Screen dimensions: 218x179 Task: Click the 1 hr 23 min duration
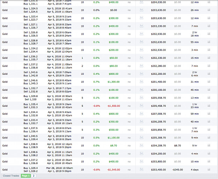coord(195,106)
